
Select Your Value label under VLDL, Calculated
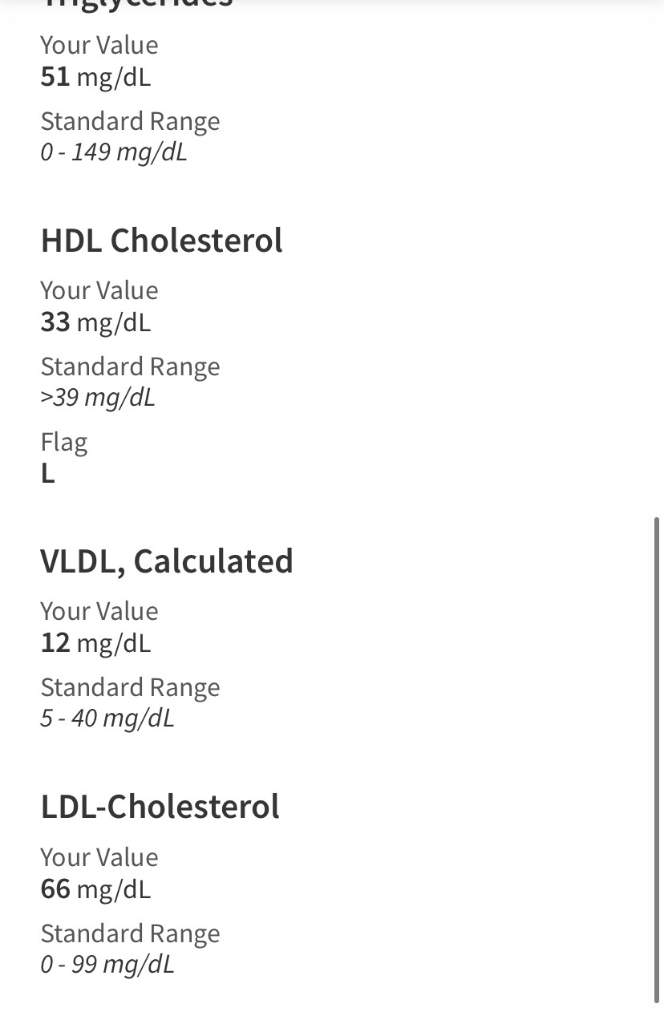99,611
